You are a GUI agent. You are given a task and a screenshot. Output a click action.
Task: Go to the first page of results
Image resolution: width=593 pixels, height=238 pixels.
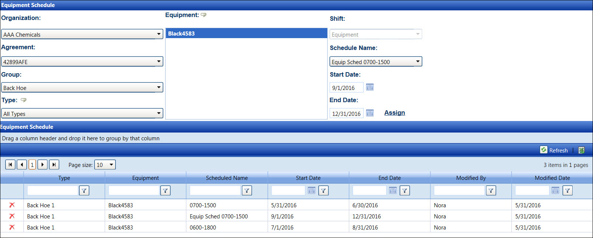[10, 165]
